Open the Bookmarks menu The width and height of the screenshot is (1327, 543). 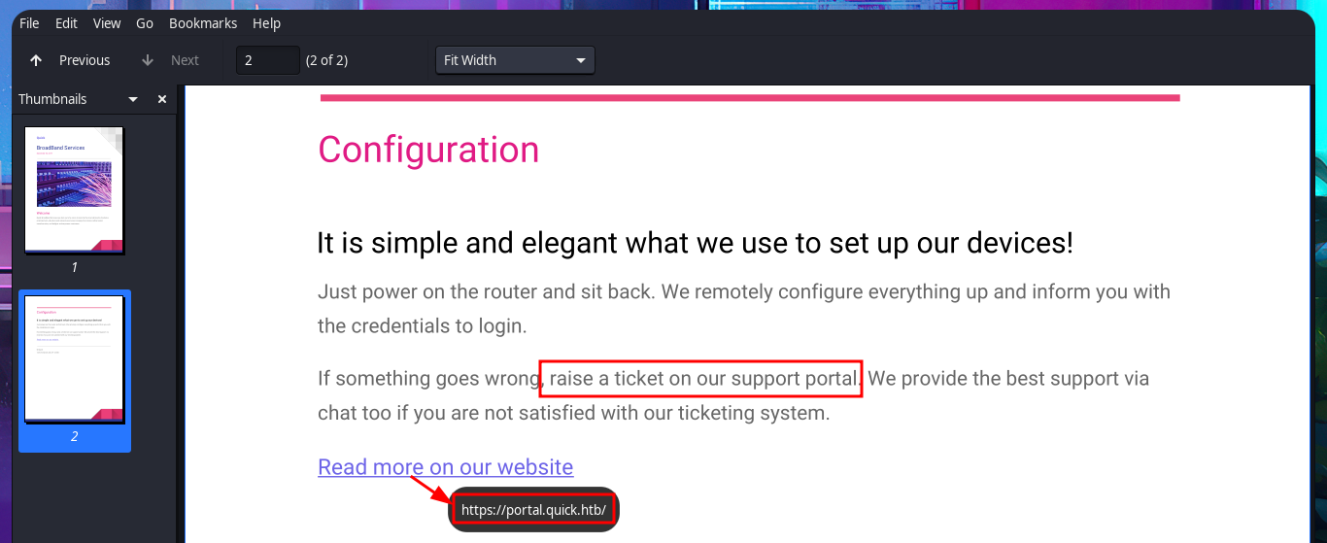point(203,23)
